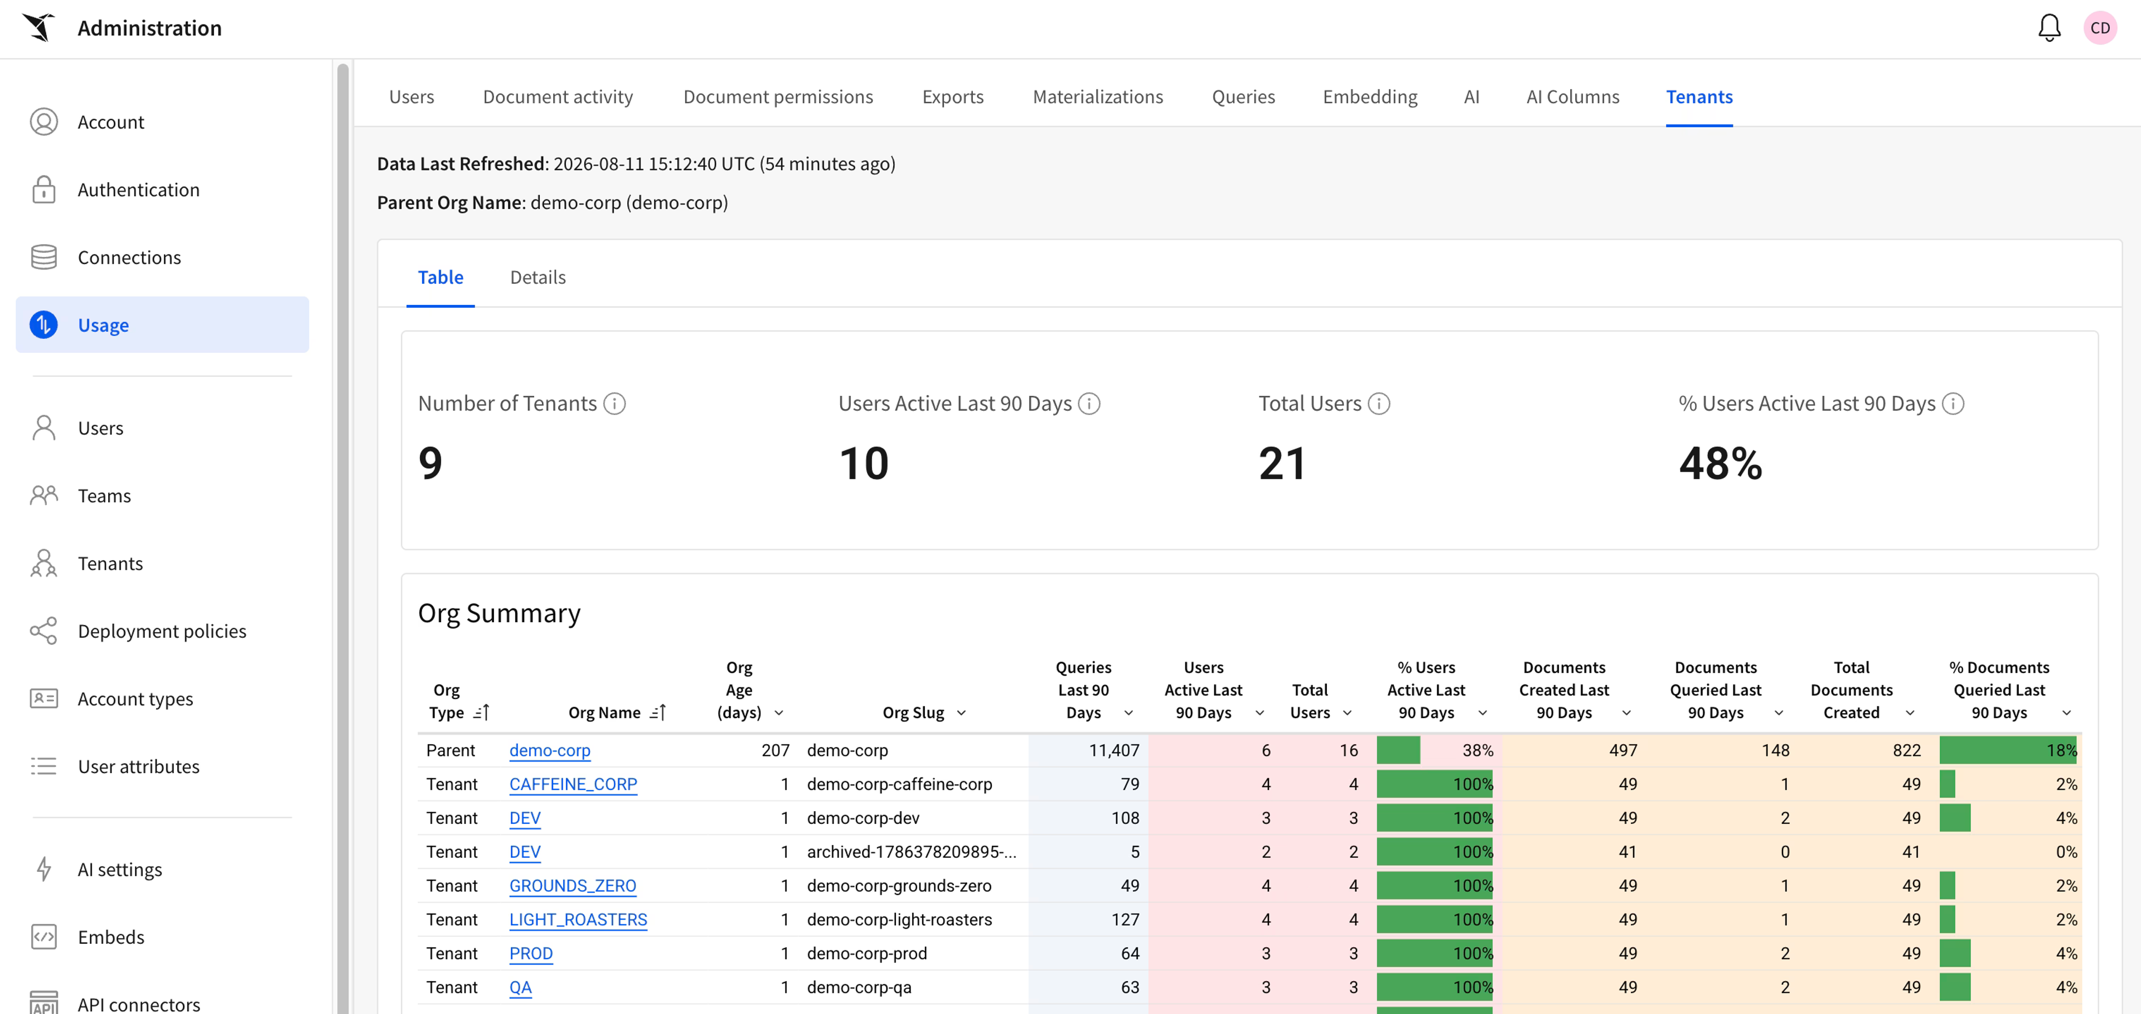
Task: Open Queries Last 90 Days column dropdown
Action: coord(1128,713)
